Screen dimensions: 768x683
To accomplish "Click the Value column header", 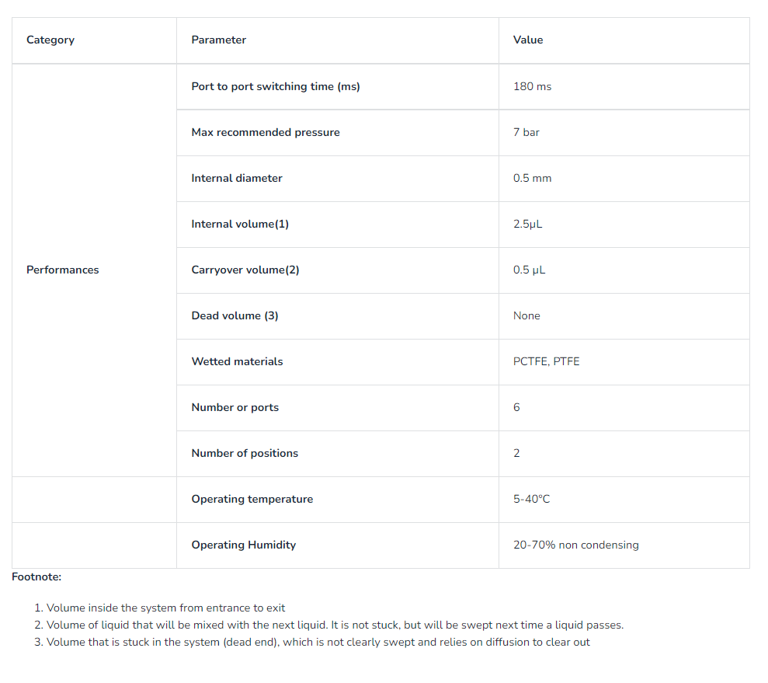I will [528, 40].
